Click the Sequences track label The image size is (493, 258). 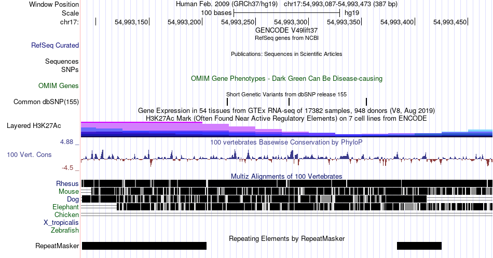click(62, 61)
